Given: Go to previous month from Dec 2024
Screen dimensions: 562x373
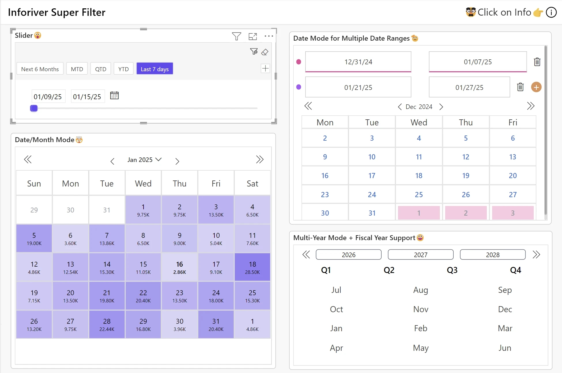Looking at the screenshot, I should coord(400,107).
